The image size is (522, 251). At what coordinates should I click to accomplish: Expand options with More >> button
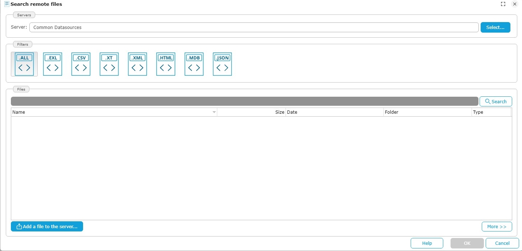497,226
